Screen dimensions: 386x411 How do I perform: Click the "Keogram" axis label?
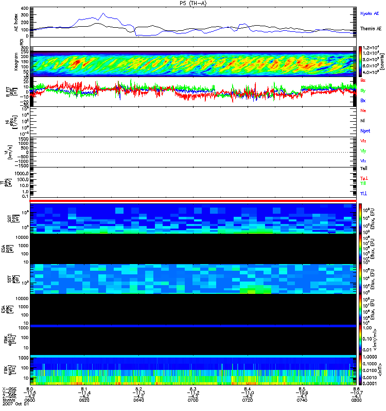point(16,62)
